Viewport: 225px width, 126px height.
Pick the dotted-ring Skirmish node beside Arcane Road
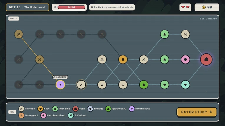(x=81, y=85)
